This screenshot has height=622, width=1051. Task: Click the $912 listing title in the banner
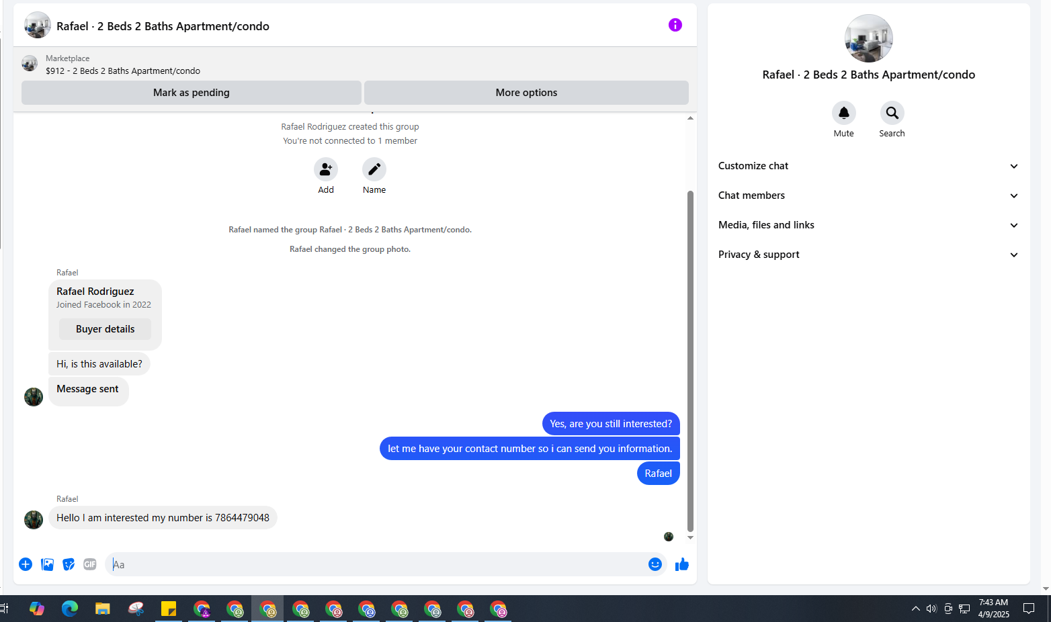pos(123,71)
